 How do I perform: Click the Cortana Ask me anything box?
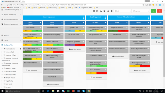tap(23, 91)
